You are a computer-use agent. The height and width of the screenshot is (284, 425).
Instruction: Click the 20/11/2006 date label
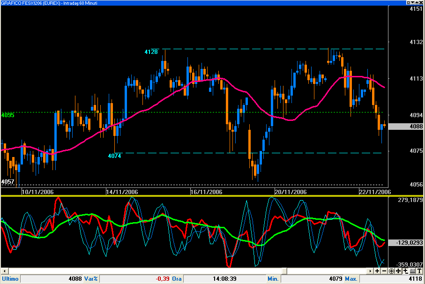[x=291, y=192]
